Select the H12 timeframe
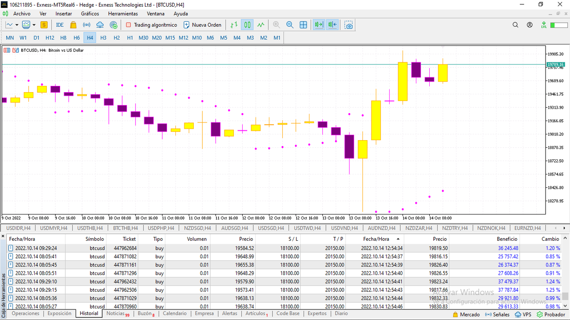 [50, 38]
